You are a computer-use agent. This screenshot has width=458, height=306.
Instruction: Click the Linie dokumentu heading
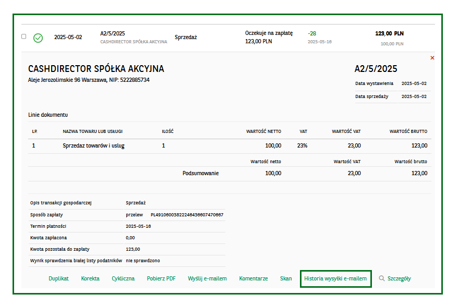click(48, 115)
